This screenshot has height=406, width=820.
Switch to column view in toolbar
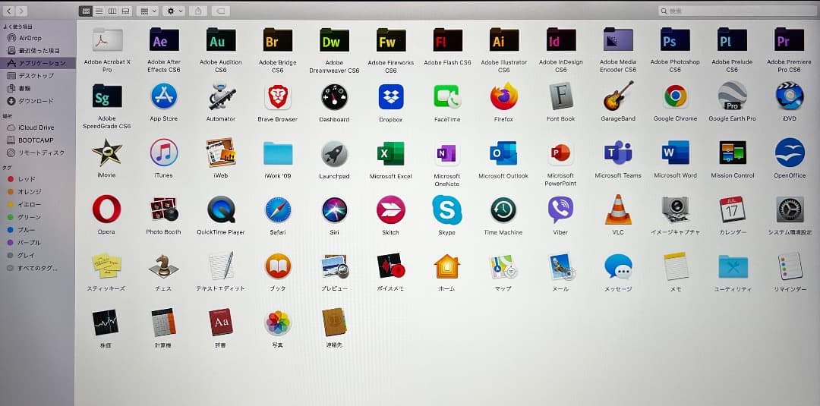click(112, 11)
